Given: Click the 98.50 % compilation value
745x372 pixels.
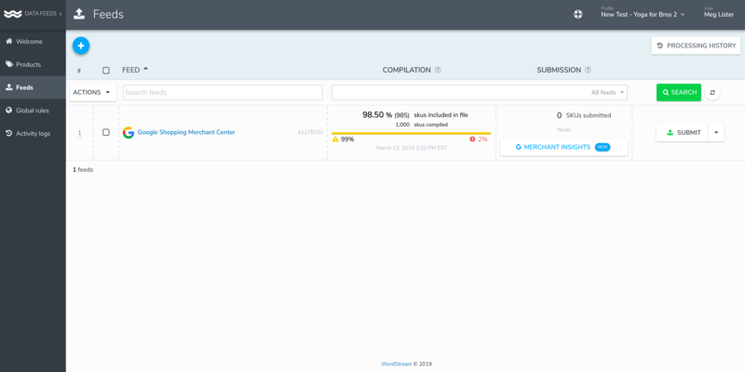Looking at the screenshot, I should pyautogui.click(x=377, y=114).
